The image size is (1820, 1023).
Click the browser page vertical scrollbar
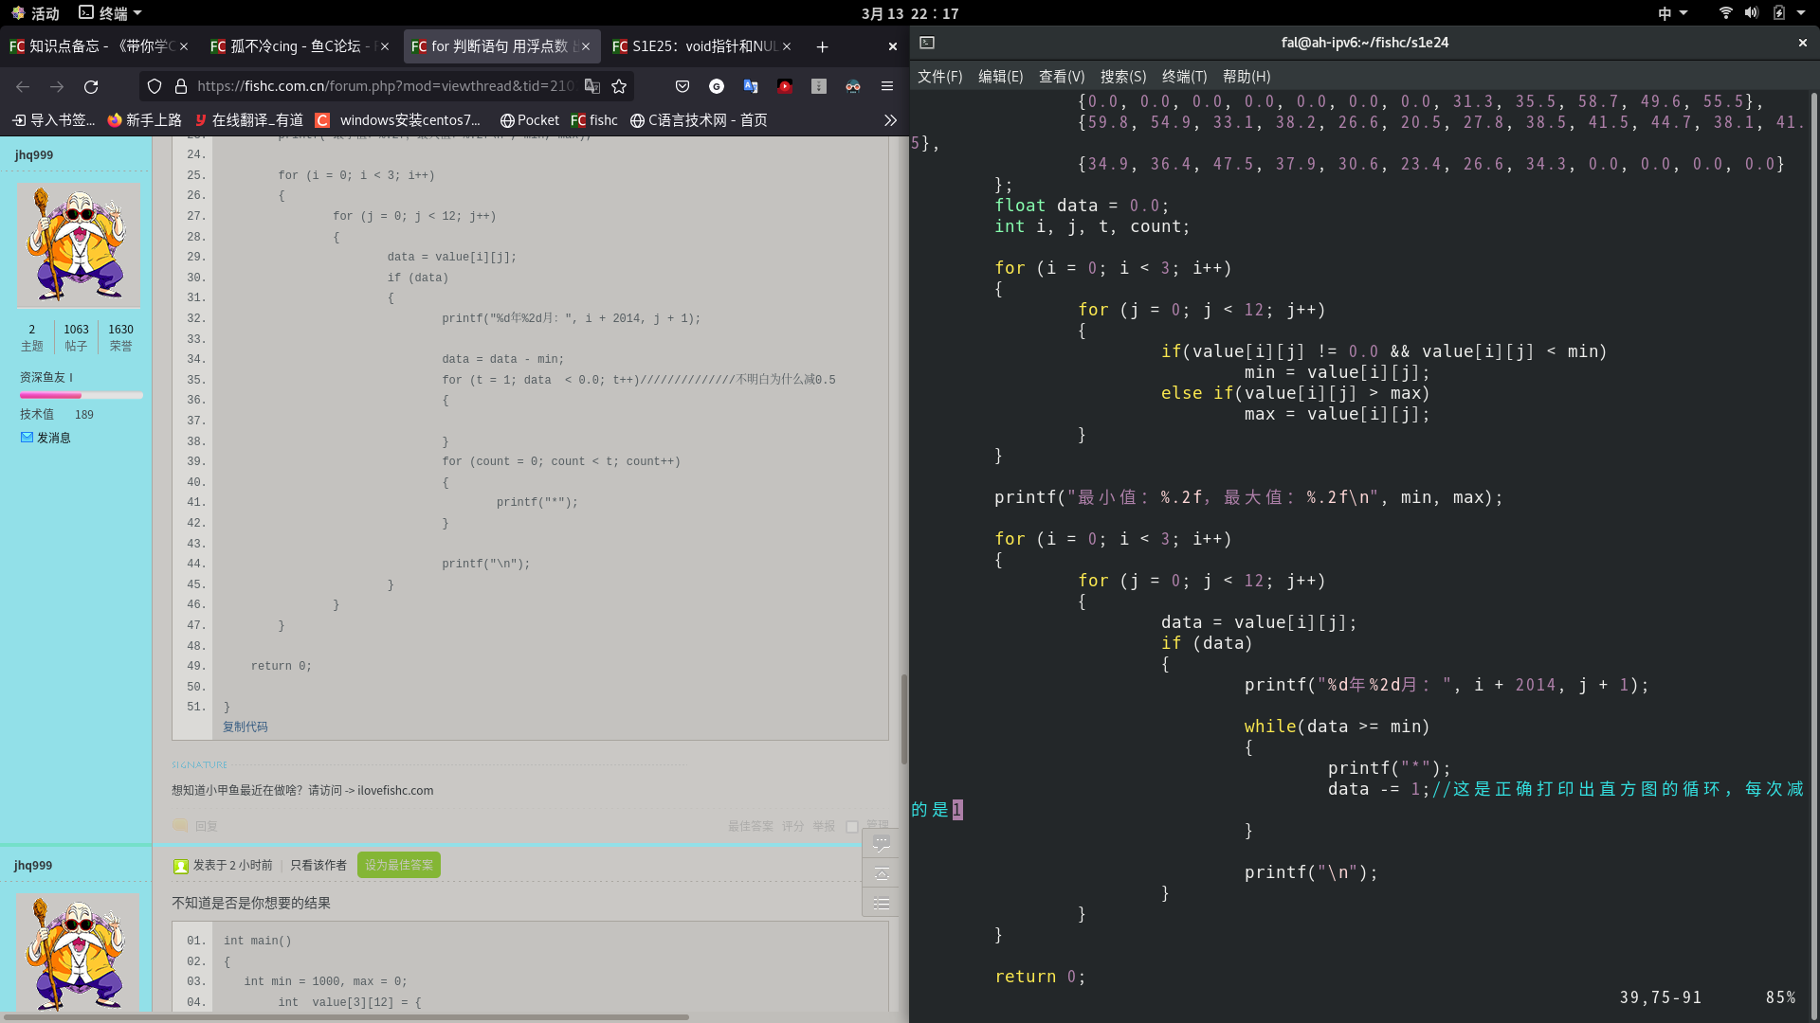[x=903, y=719]
